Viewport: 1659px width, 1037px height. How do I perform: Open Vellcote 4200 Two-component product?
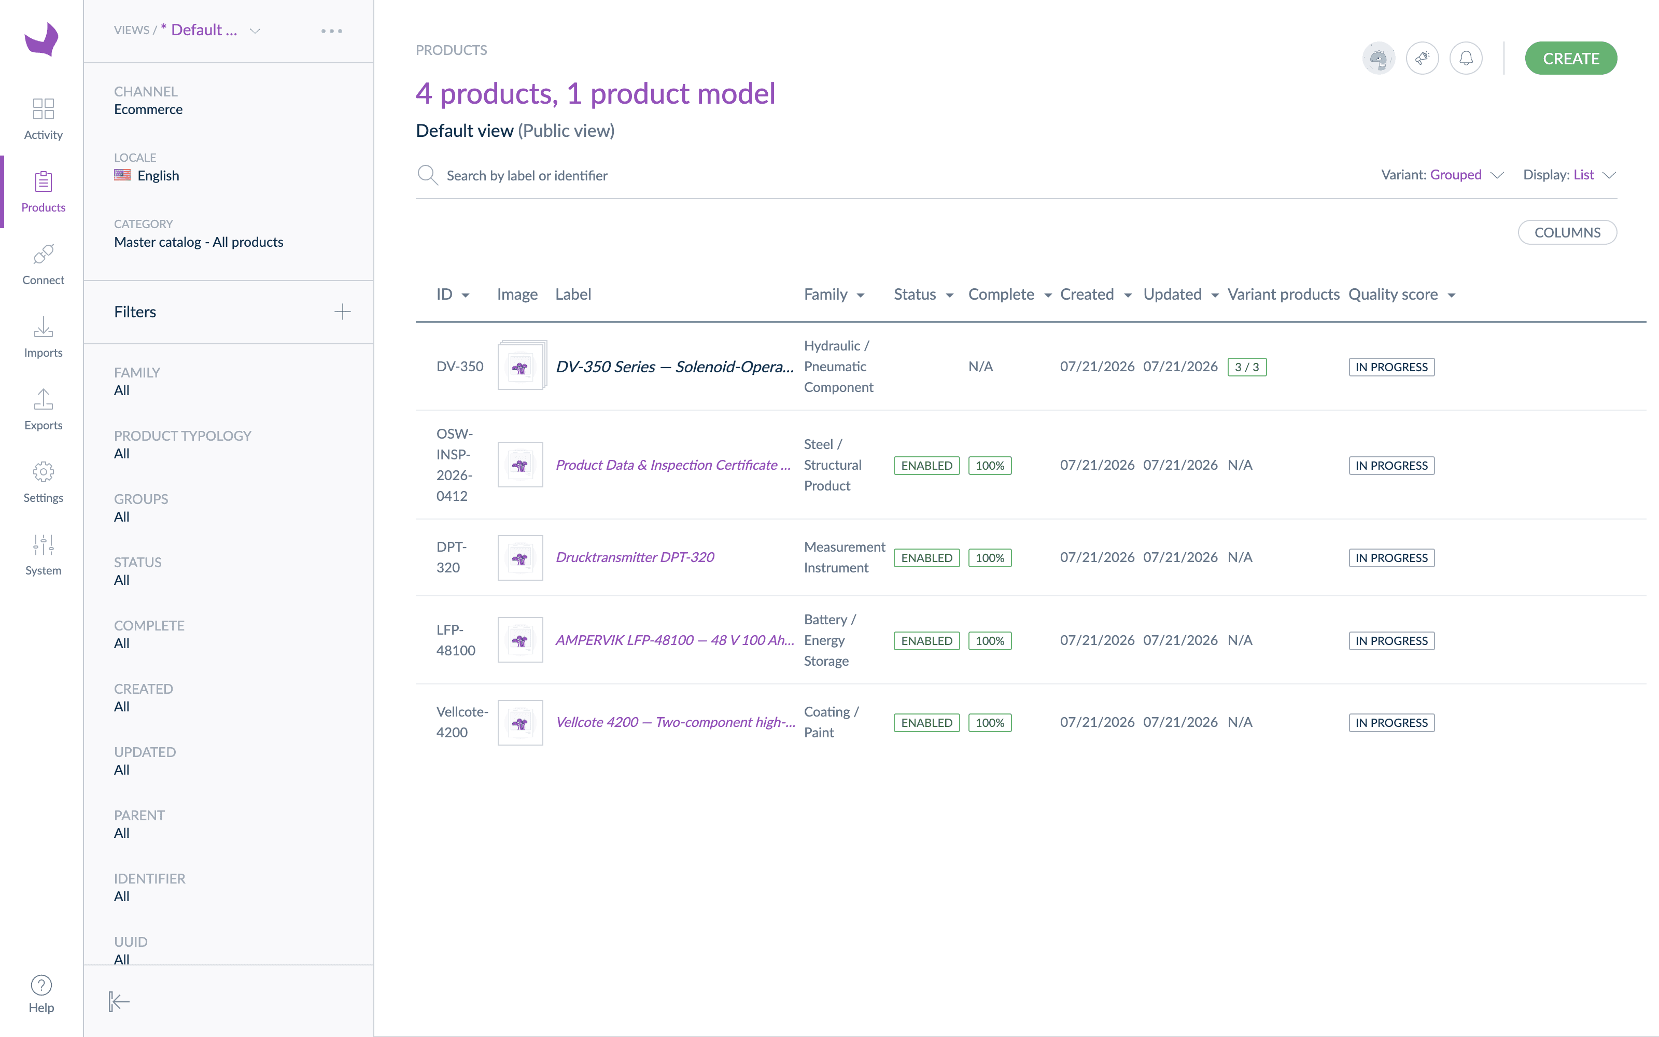pos(675,722)
